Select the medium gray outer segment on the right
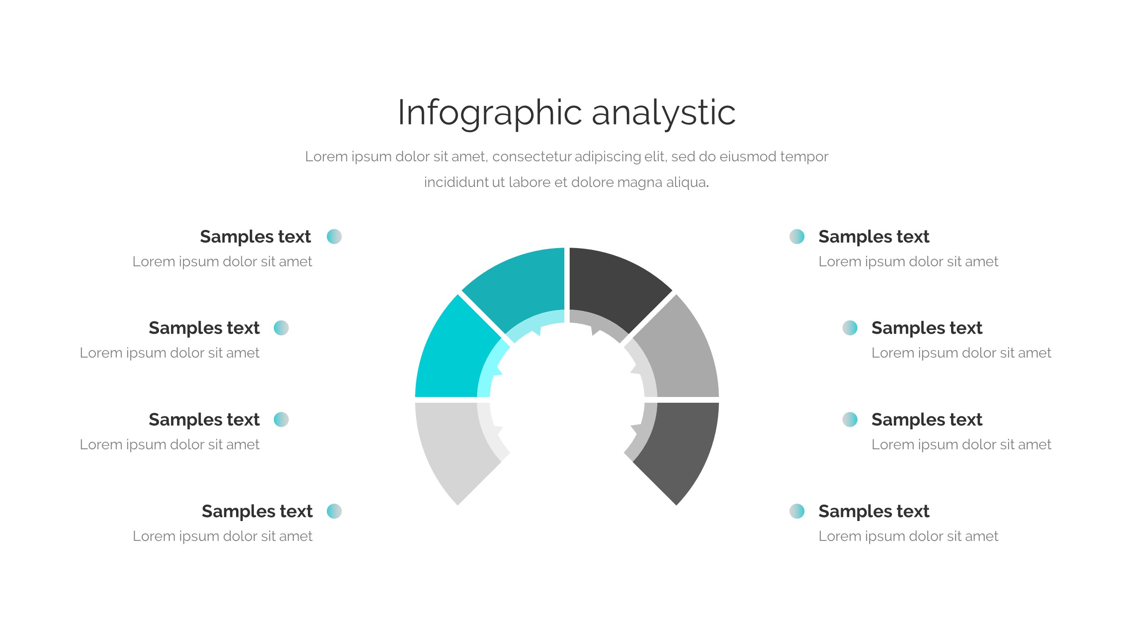 [x=682, y=354]
